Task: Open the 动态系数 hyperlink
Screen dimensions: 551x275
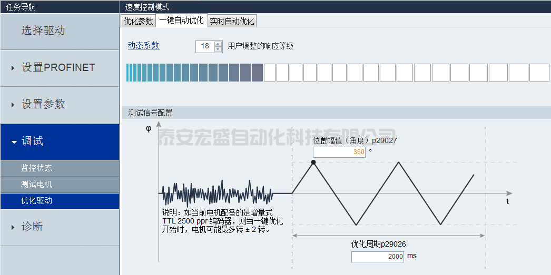Action: [143, 46]
